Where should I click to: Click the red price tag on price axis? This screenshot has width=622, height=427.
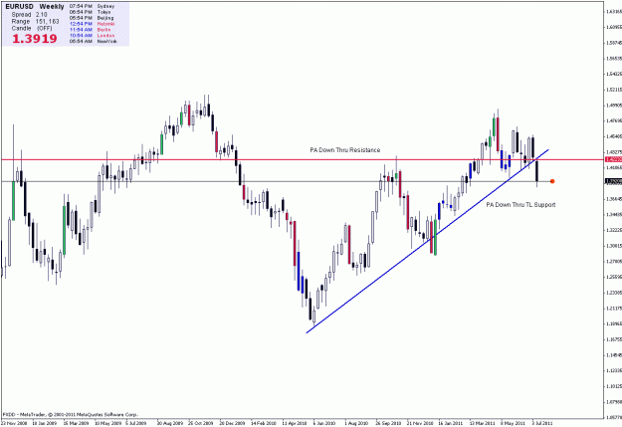[x=613, y=159]
